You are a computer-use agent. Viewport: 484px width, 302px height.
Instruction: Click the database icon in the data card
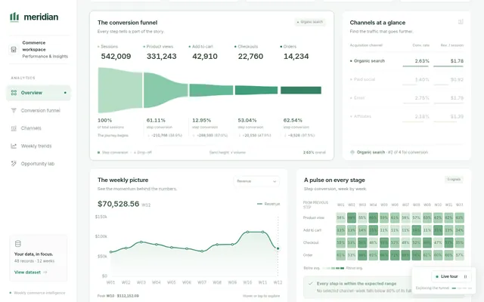click(x=18, y=244)
